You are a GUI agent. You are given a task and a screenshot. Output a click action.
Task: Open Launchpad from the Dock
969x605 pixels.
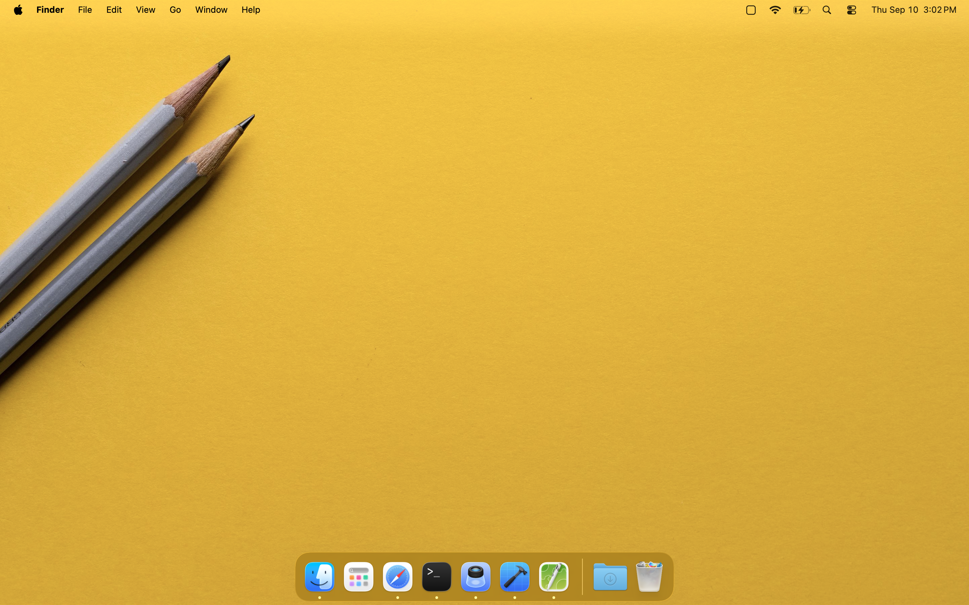(x=358, y=576)
